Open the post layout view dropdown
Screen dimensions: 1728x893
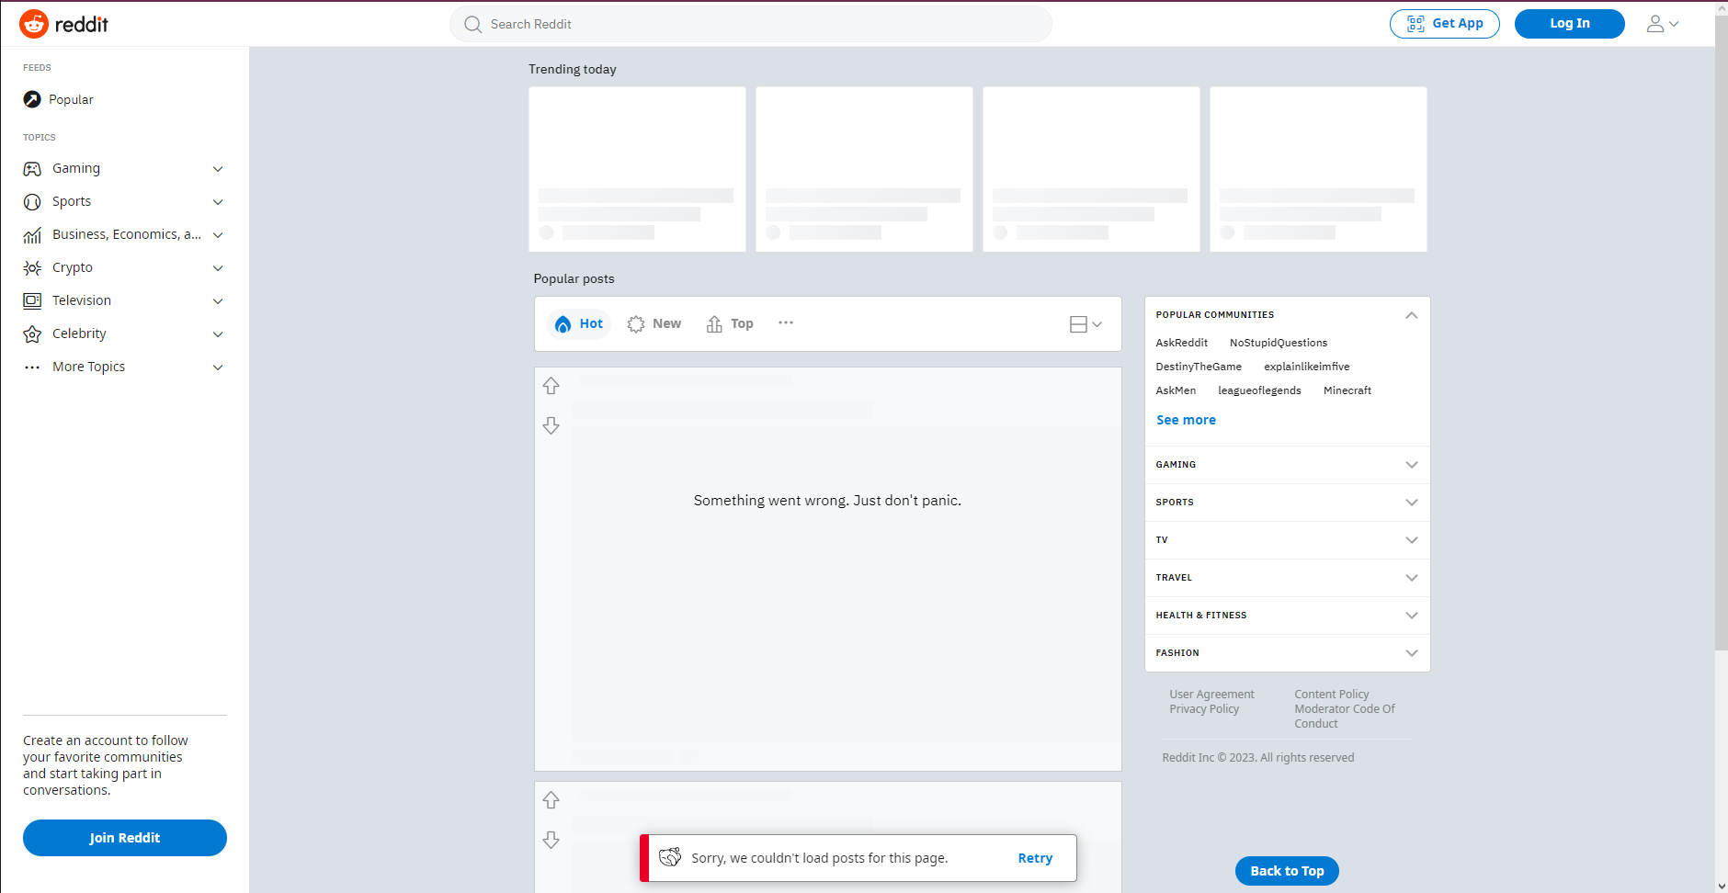click(1086, 324)
